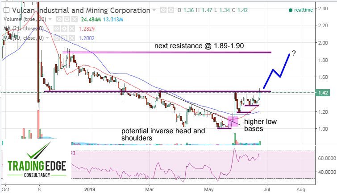Image resolution: width=337 pixels, height=193 pixels.
Task: Remove Volume indicator with X icon
Action: (75, 20)
